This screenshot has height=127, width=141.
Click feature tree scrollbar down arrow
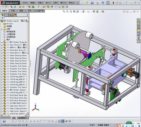click(x=28, y=113)
